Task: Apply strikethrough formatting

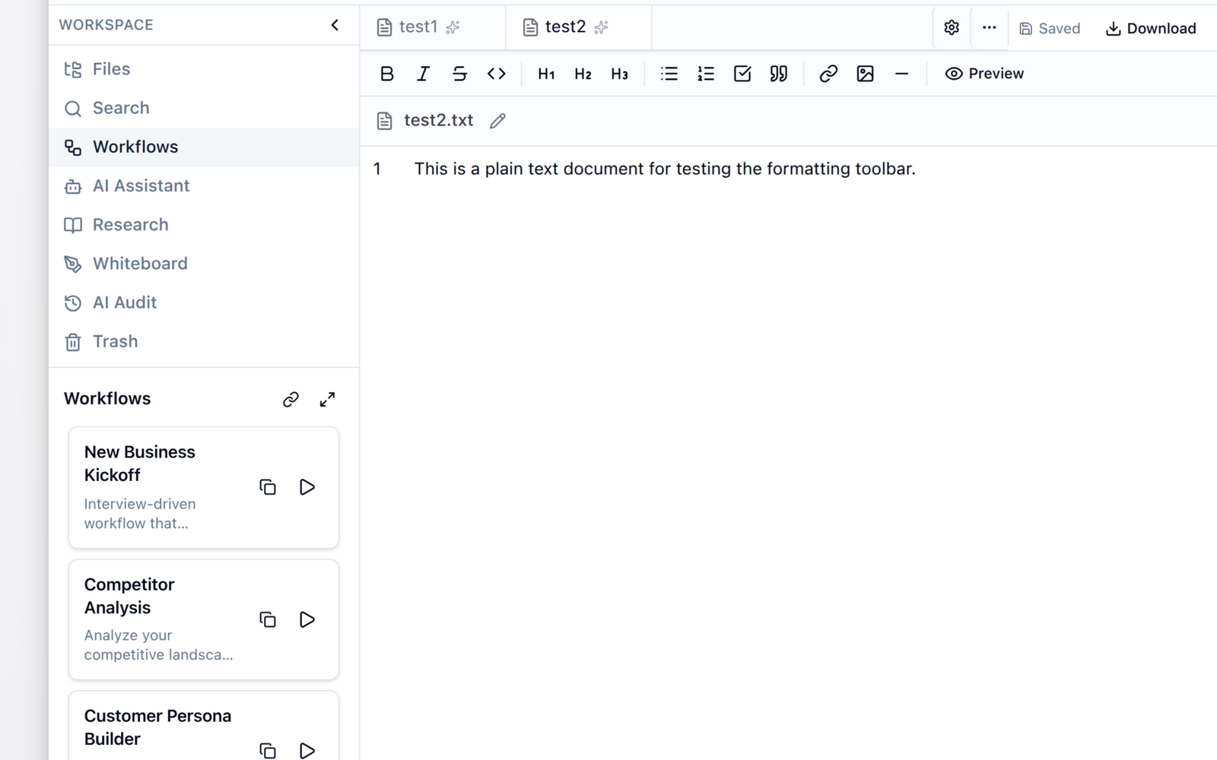Action: 459,74
